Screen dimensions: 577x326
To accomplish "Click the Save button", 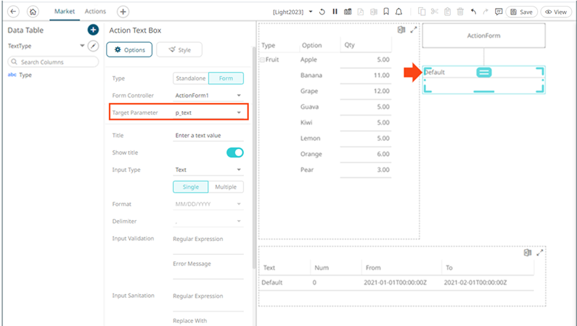I will (x=521, y=12).
